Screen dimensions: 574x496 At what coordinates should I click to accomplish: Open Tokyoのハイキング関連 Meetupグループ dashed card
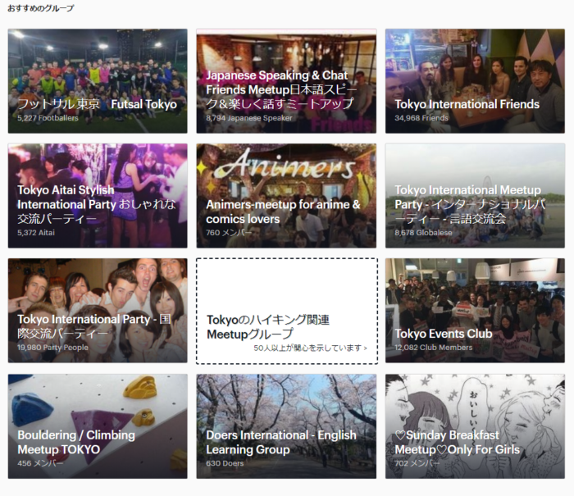[287, 312]
